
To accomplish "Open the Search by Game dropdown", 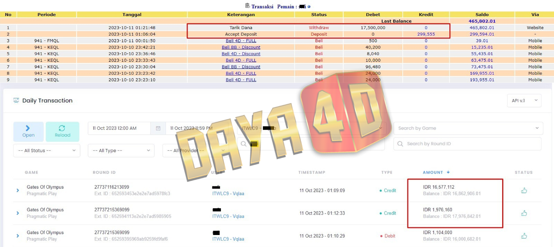I will 468,128.
